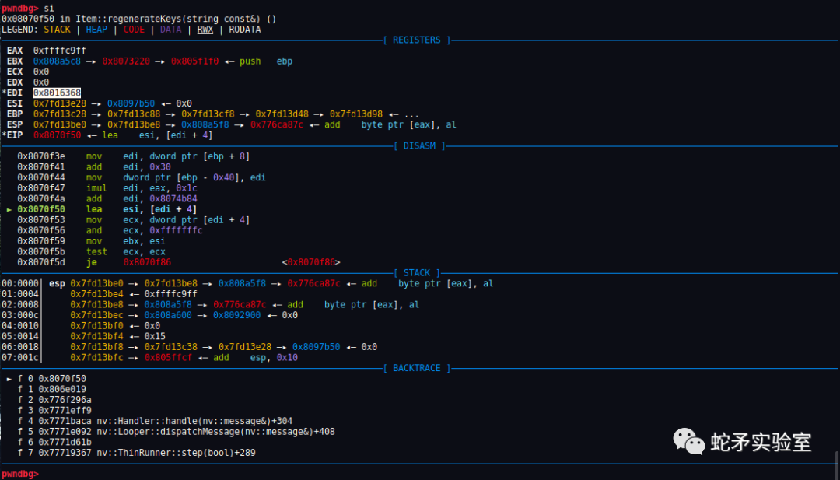
Task: Click the EBX register pointer 0x808a5c8
Action: click(57, 61)
